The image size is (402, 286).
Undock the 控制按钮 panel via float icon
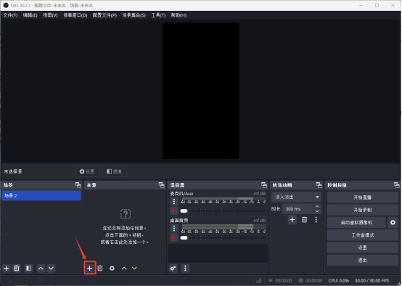tap(397, 185)
